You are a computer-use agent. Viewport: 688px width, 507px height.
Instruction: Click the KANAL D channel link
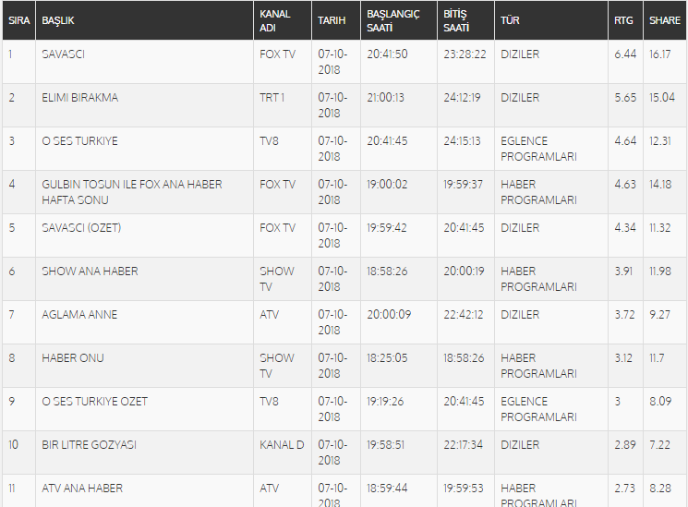coord(282,445)
